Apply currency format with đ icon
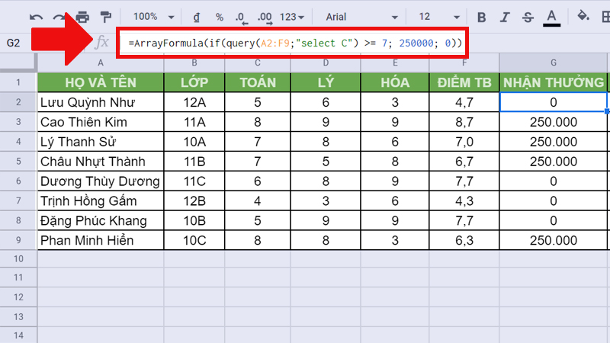 197,17
